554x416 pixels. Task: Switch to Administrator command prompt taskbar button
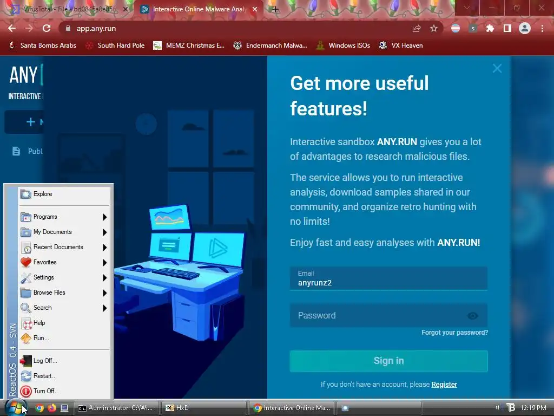coord(116,408)
